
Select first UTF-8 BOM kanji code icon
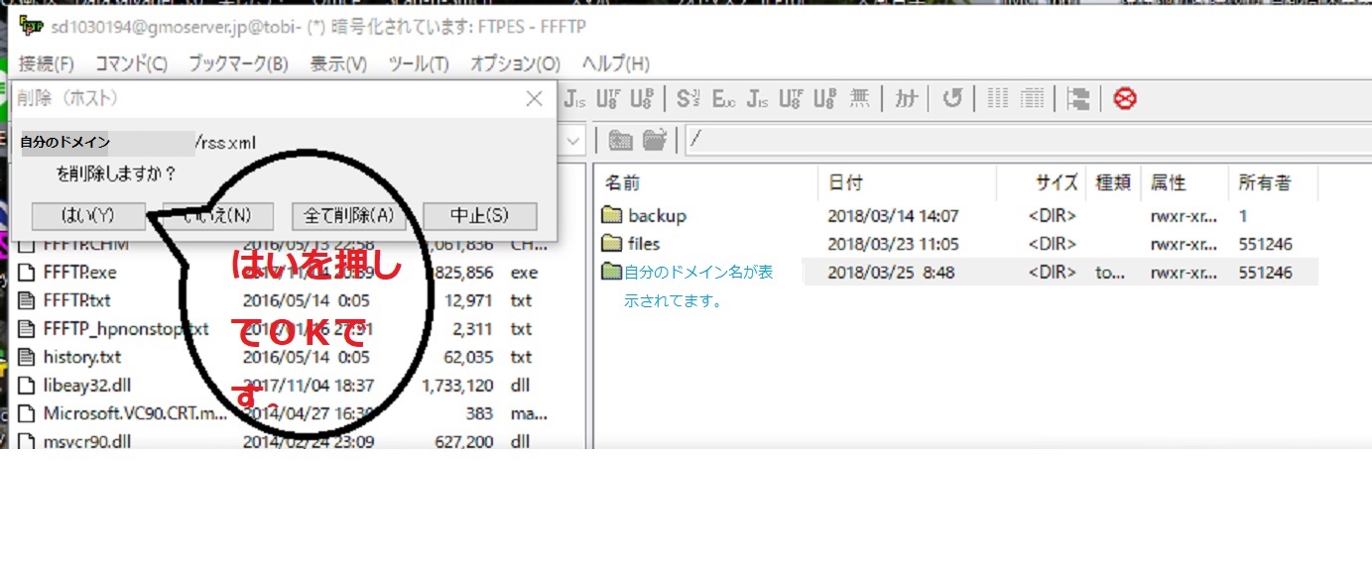640,99
